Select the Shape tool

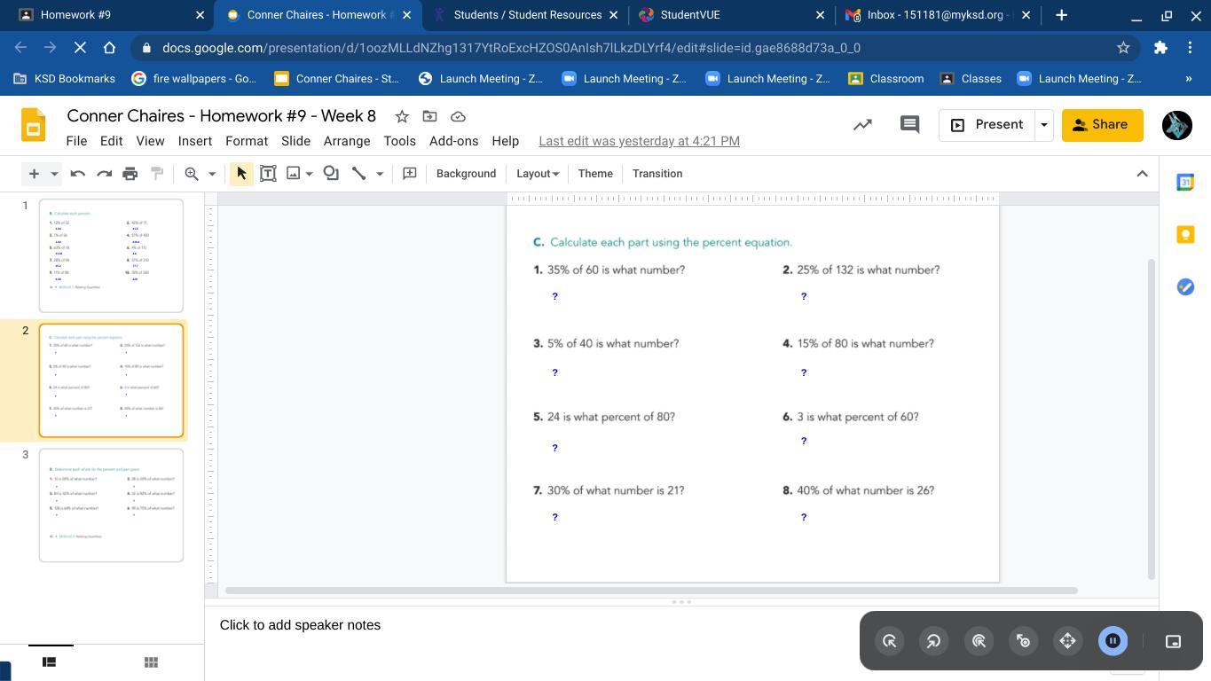pos(331,174)
